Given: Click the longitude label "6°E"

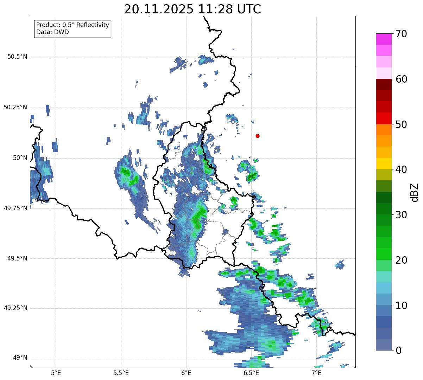Looking at the screenshot, I should coord(186,373).
